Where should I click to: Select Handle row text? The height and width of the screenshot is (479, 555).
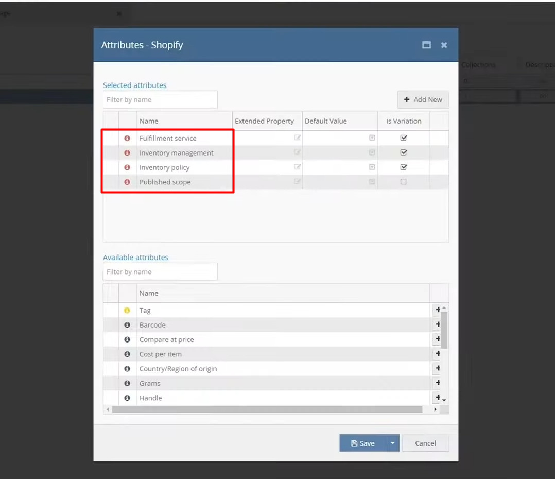click(x=150, y=398)
